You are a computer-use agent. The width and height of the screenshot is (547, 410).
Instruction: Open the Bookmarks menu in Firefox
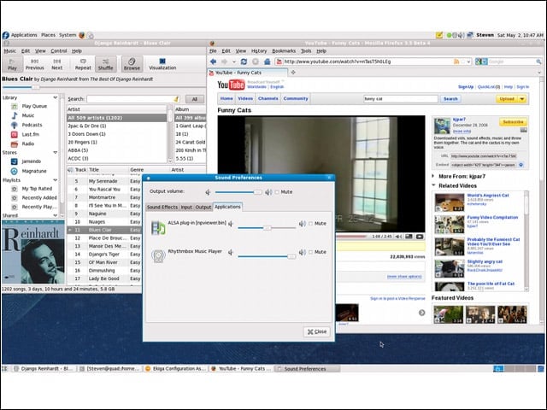[284, 51]
